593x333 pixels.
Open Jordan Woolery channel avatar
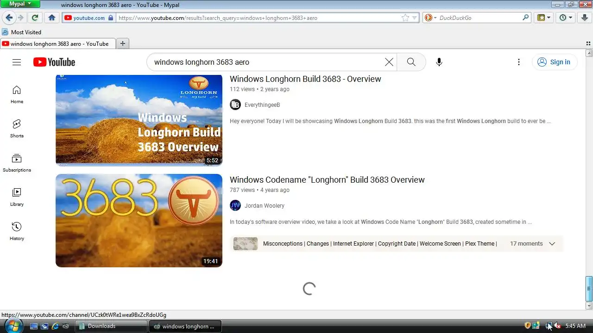[x=235, y=205]
